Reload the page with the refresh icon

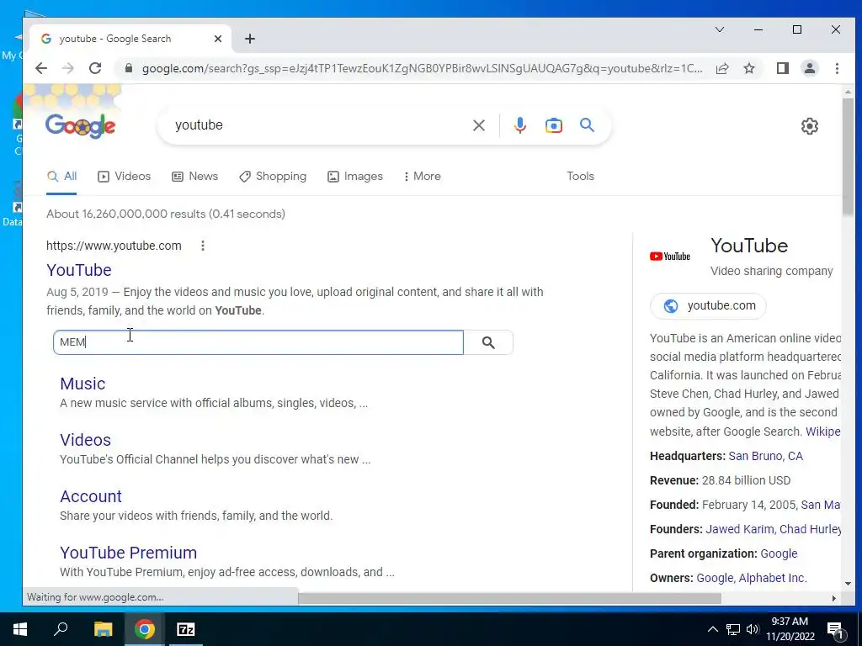click(x=95, y=68)
